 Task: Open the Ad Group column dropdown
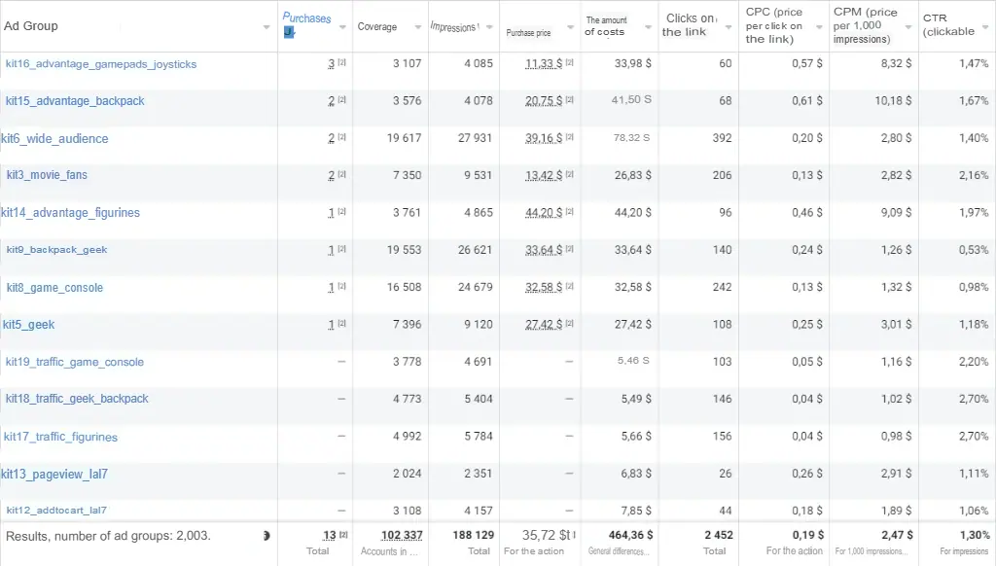[267, 27]
